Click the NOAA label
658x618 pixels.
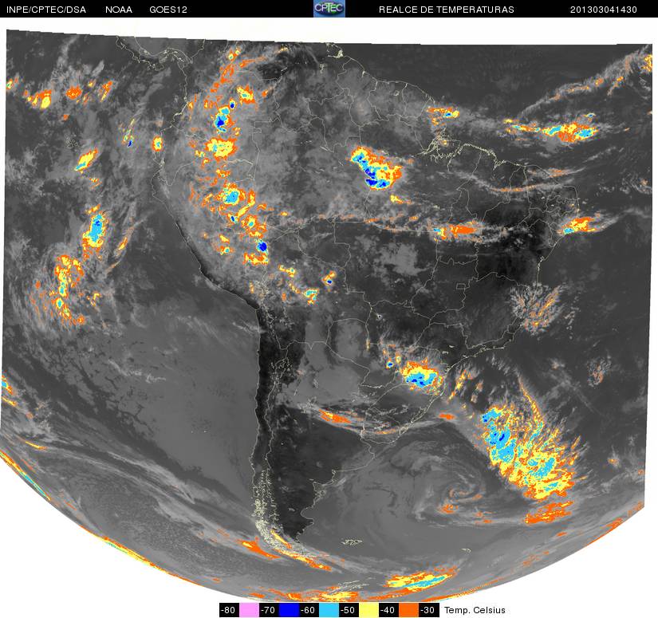(119, 10)
